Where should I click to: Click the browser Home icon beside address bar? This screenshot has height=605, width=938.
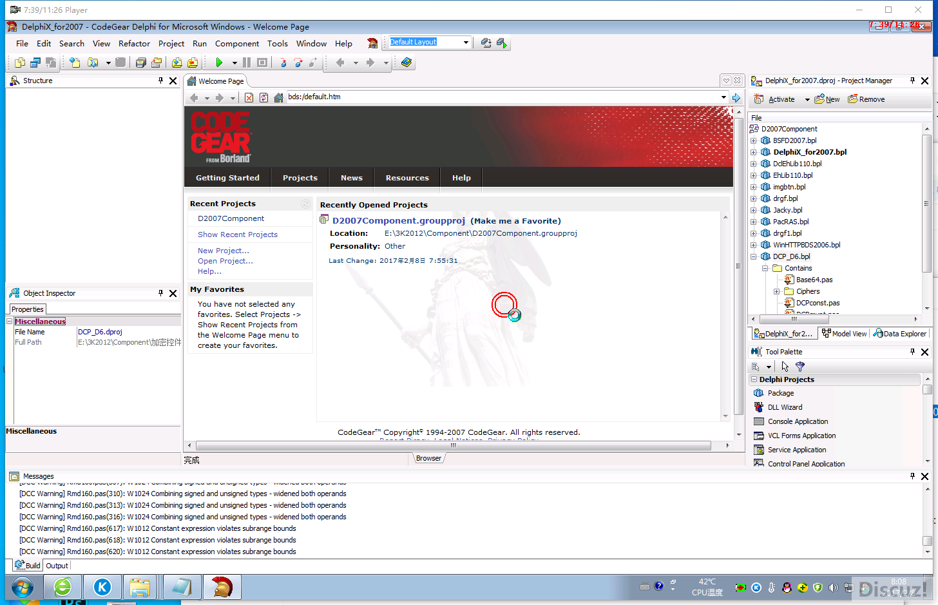pos(278,97)
